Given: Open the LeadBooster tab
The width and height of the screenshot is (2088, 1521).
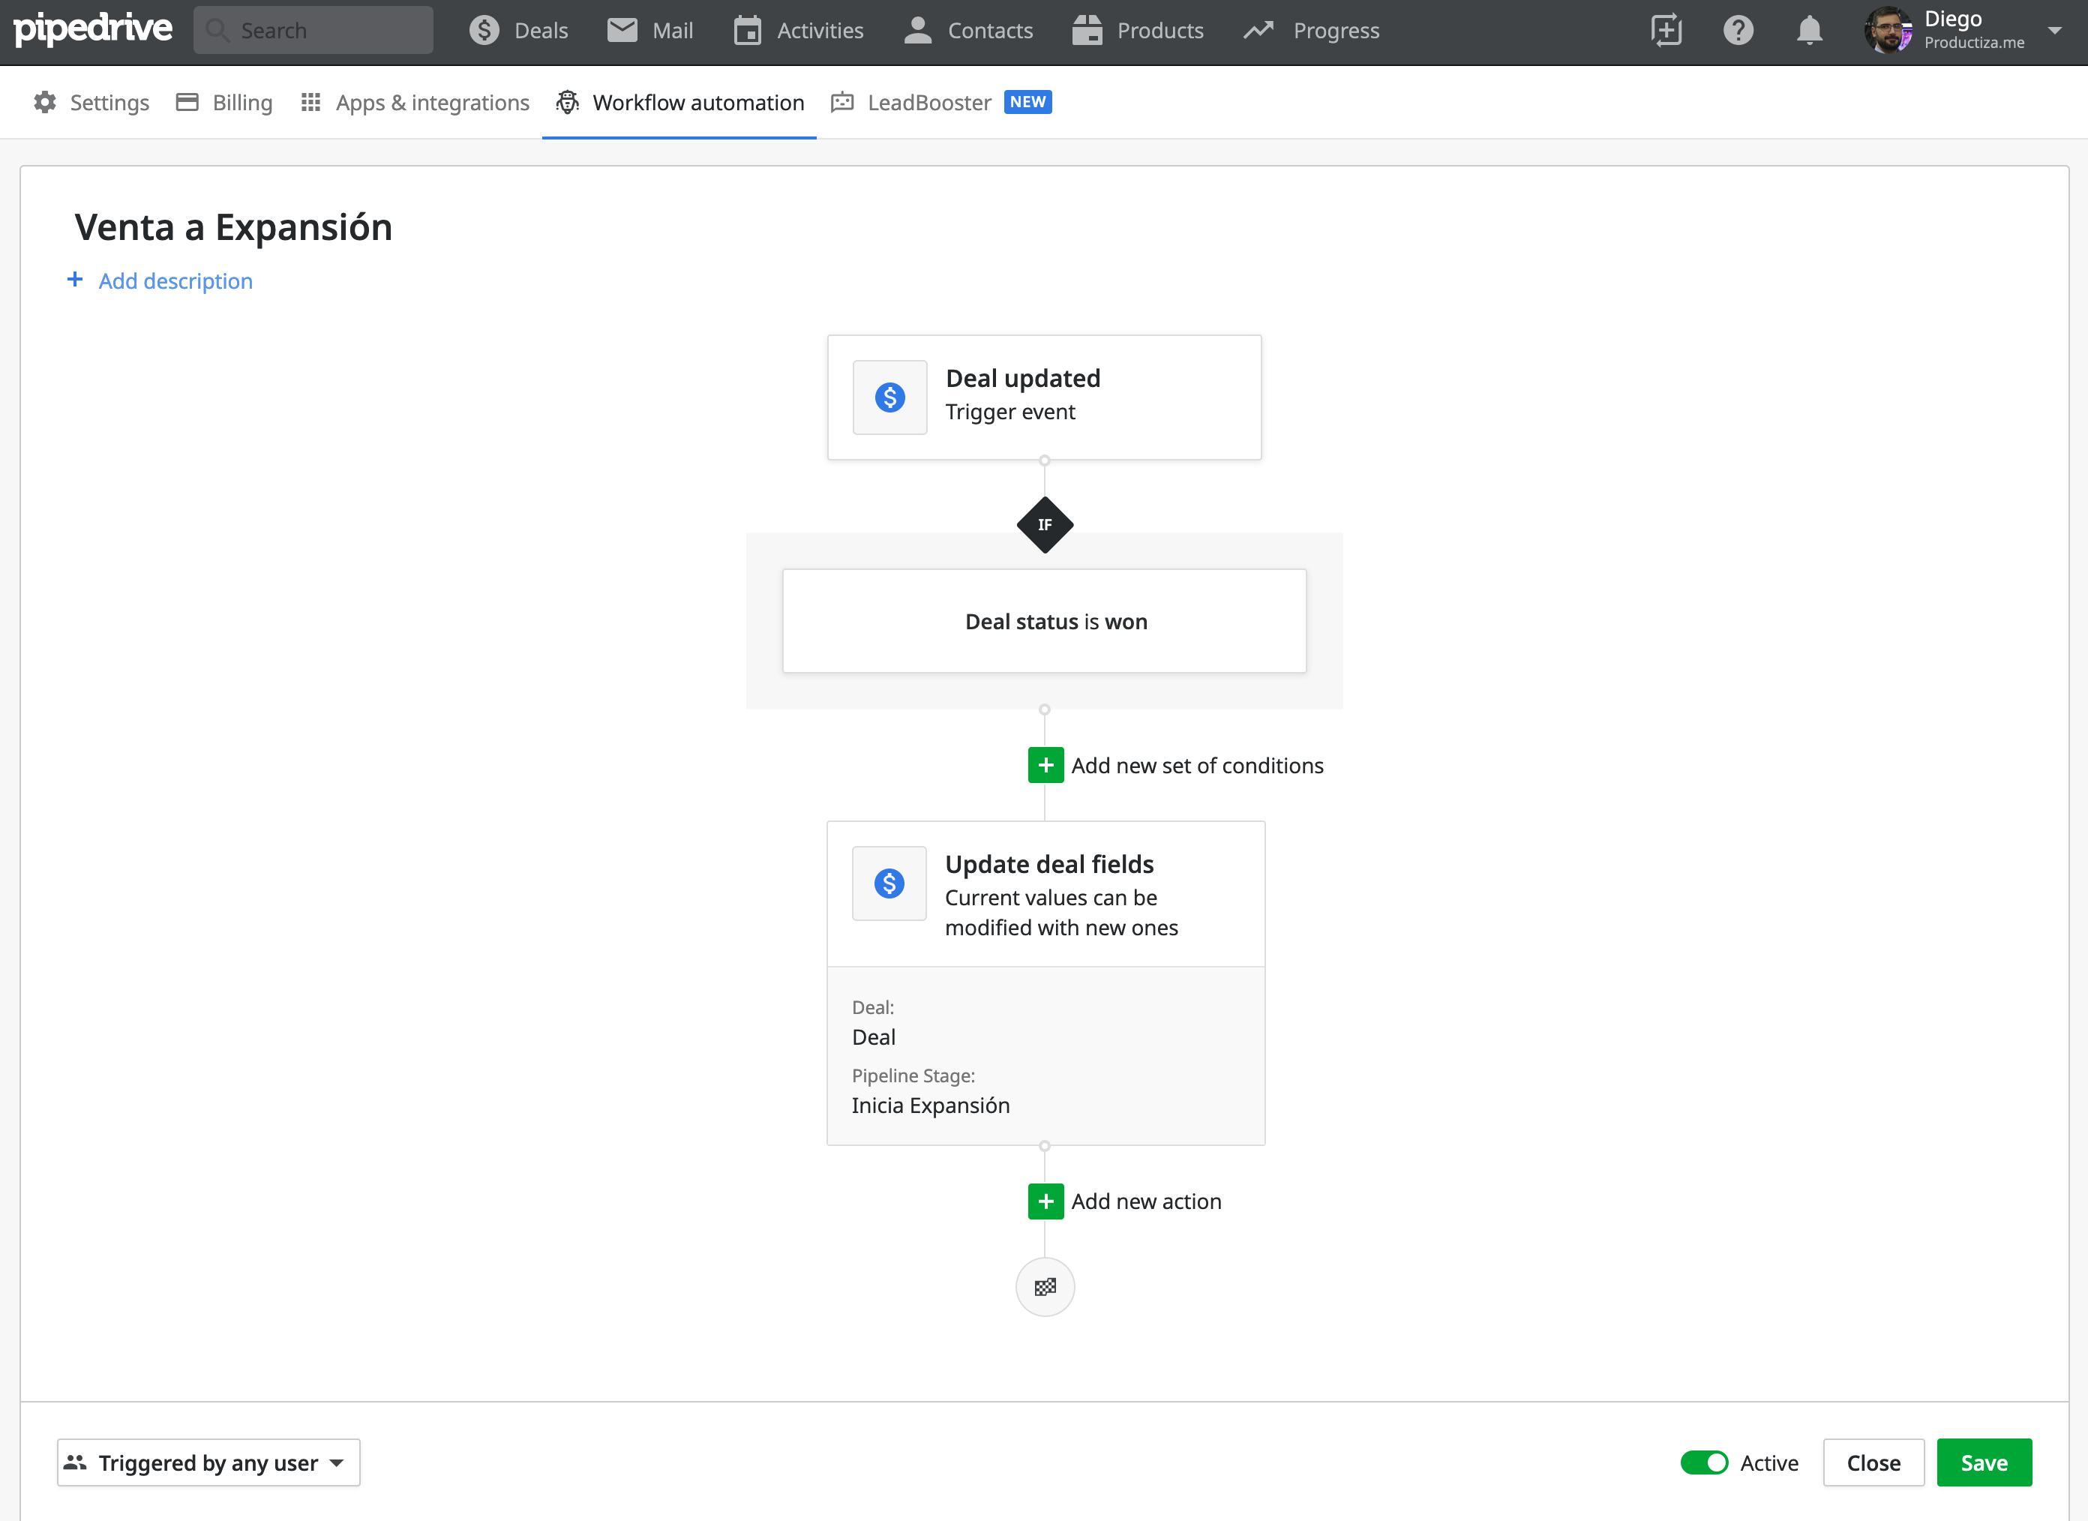Looking at the screenshot, I should 928,102.
